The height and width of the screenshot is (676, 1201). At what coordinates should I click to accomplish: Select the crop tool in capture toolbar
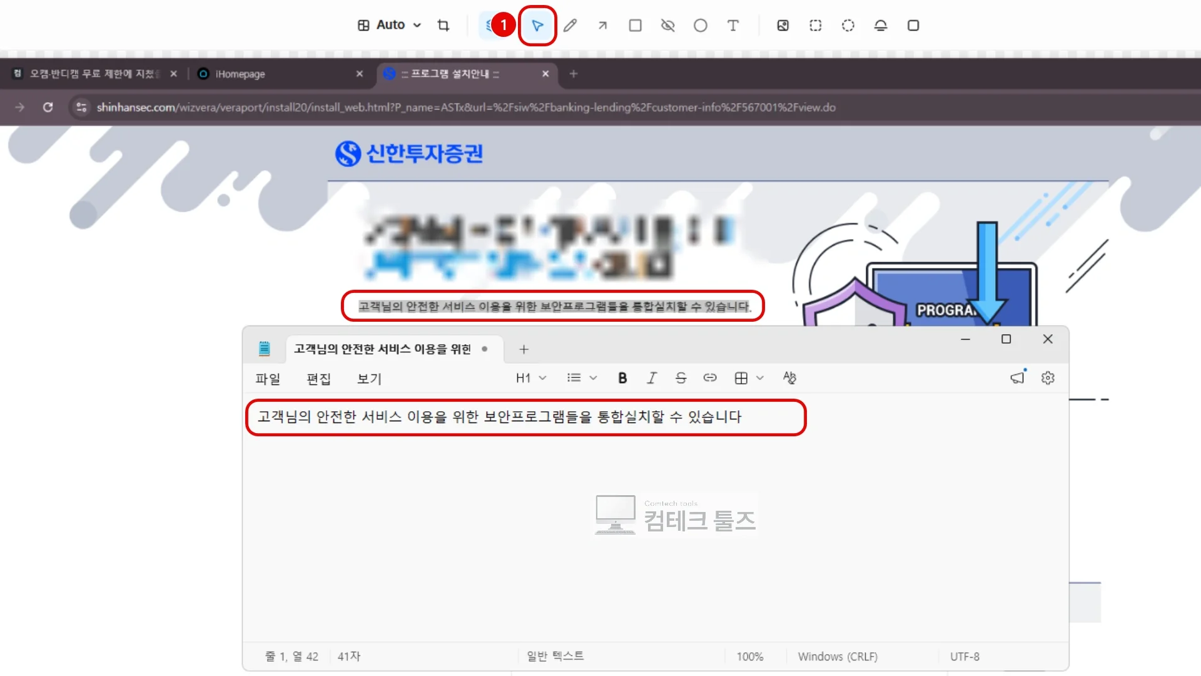tap(443, 25)
